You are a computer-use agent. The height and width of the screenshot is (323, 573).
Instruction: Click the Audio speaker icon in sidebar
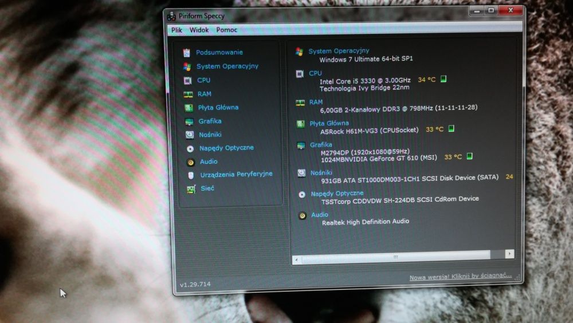coord(190,162)
